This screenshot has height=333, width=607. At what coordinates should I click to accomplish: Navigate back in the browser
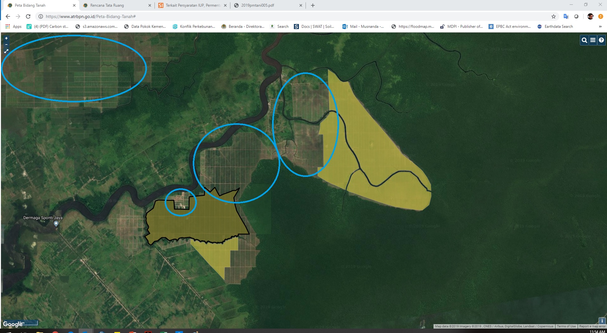(x=9, y=16)
